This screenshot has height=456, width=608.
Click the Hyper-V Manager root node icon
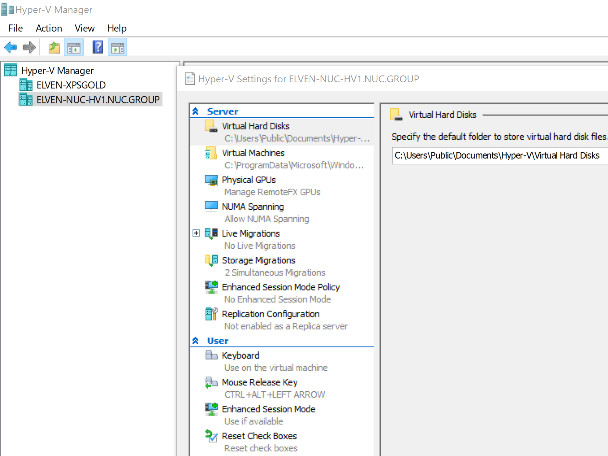tap(10, 70)
